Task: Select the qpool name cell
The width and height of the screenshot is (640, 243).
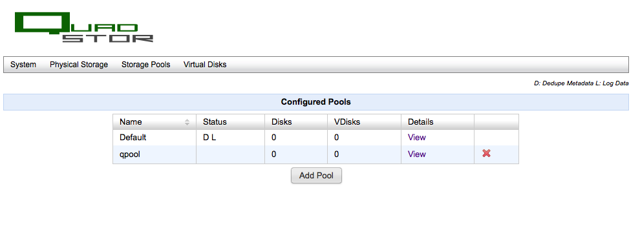Action: coord(155,154)
